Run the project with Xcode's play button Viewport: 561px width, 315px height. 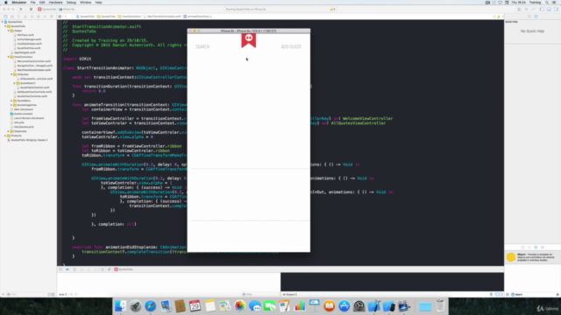pyautogui.click(x=21, y=10)
